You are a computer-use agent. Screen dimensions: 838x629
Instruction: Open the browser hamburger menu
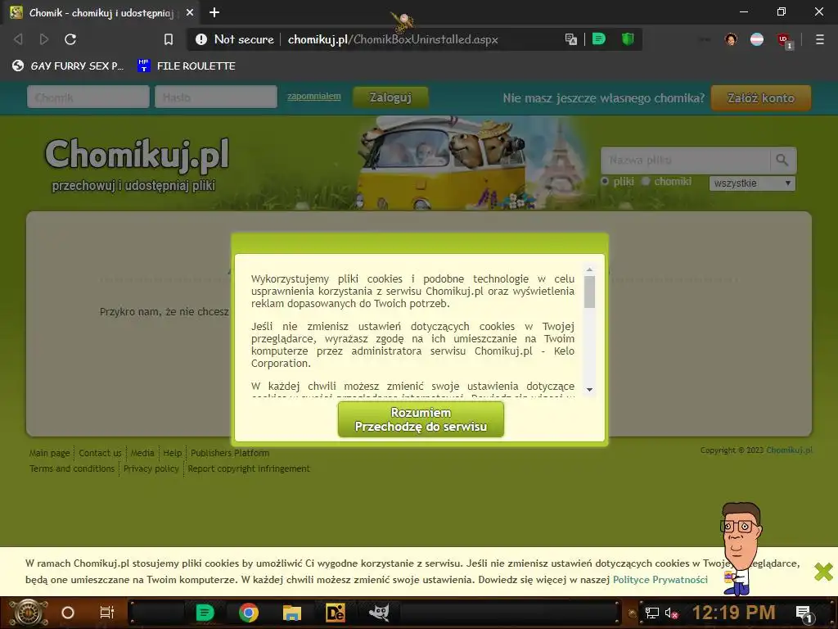click(819, 39)
